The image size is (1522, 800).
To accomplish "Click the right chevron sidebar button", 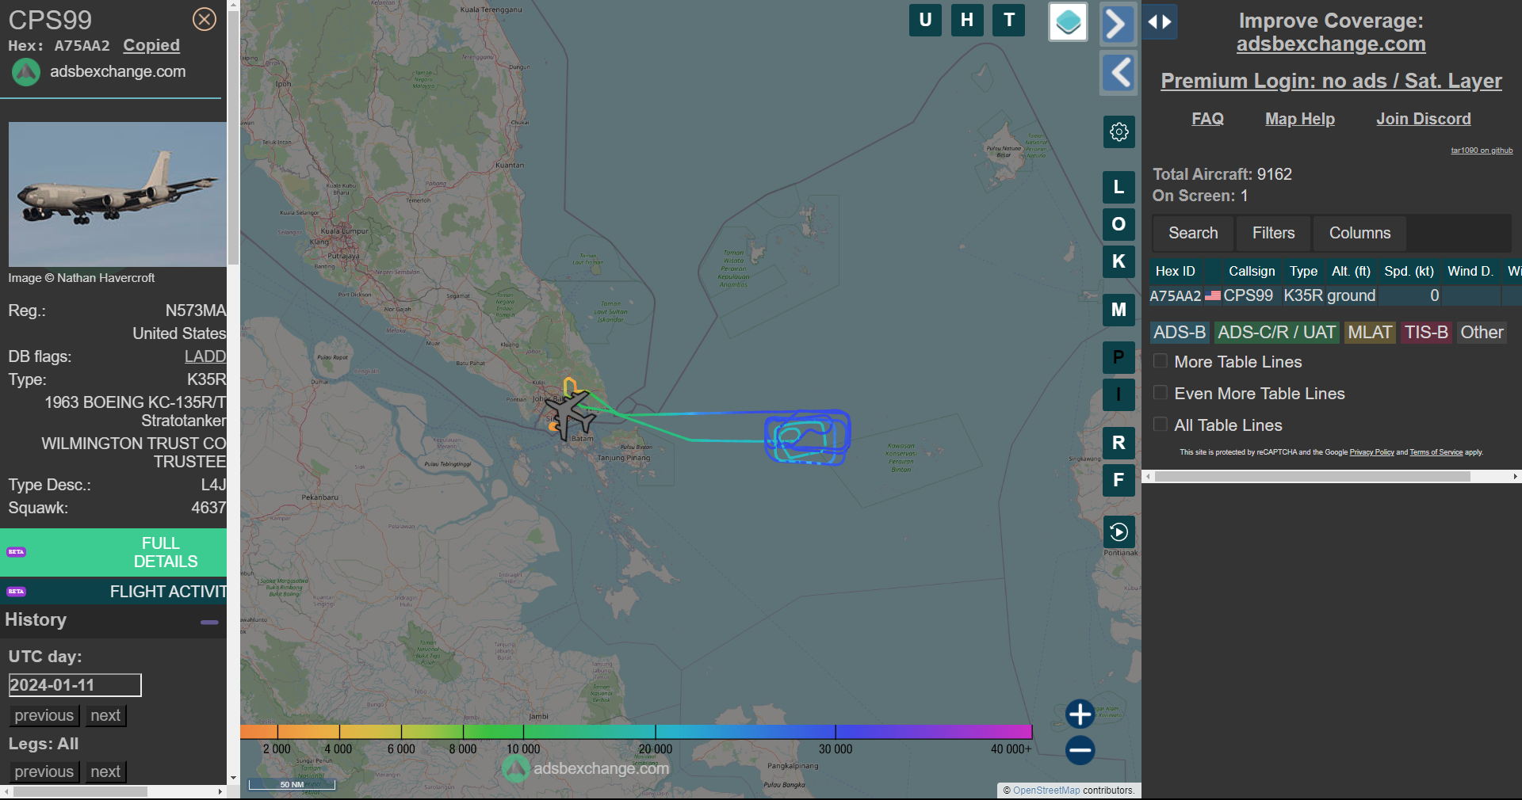I will [1118, 23].
